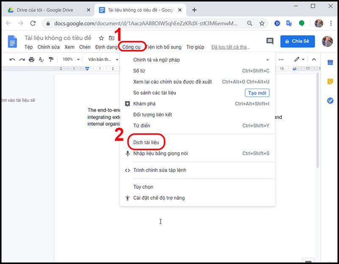Open the Định dạng menu

106,47
